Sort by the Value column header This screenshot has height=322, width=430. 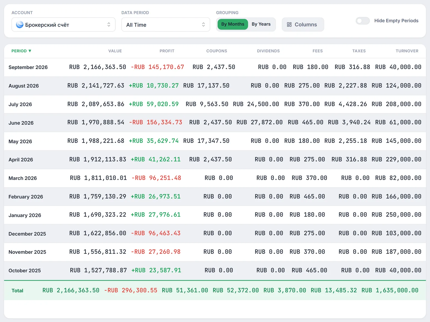[x=115, y=51]
